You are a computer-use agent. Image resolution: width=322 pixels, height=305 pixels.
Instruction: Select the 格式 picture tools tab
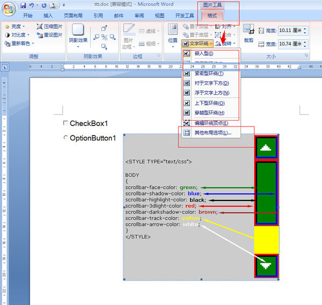coord(212,16)
